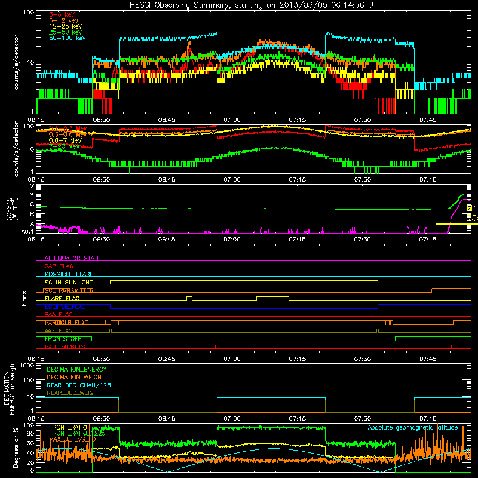Click the REAR_DEC_WEIGHT legend label
This screenshot has height=478, width=478.
tap(73, 393)
